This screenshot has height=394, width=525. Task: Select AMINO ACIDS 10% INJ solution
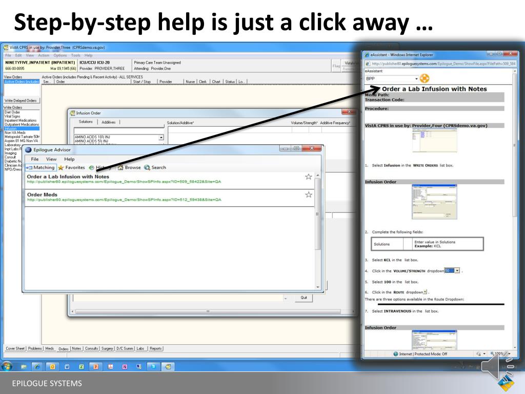click(x=92, y=137)
